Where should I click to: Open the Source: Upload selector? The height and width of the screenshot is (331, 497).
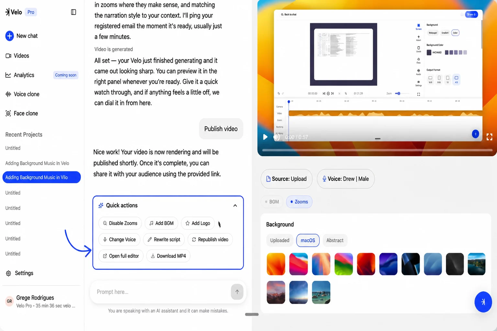[x=286, y=179]
